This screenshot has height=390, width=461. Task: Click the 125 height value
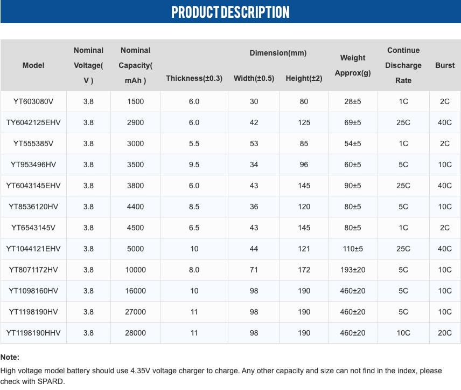(304, 122)
